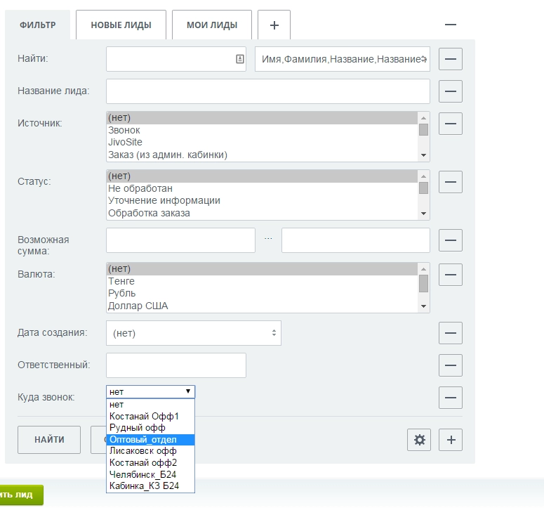Screen dimensions: 544x508
Task: Collapse the filter panel with top minus
Action: (x=451, y=25)
